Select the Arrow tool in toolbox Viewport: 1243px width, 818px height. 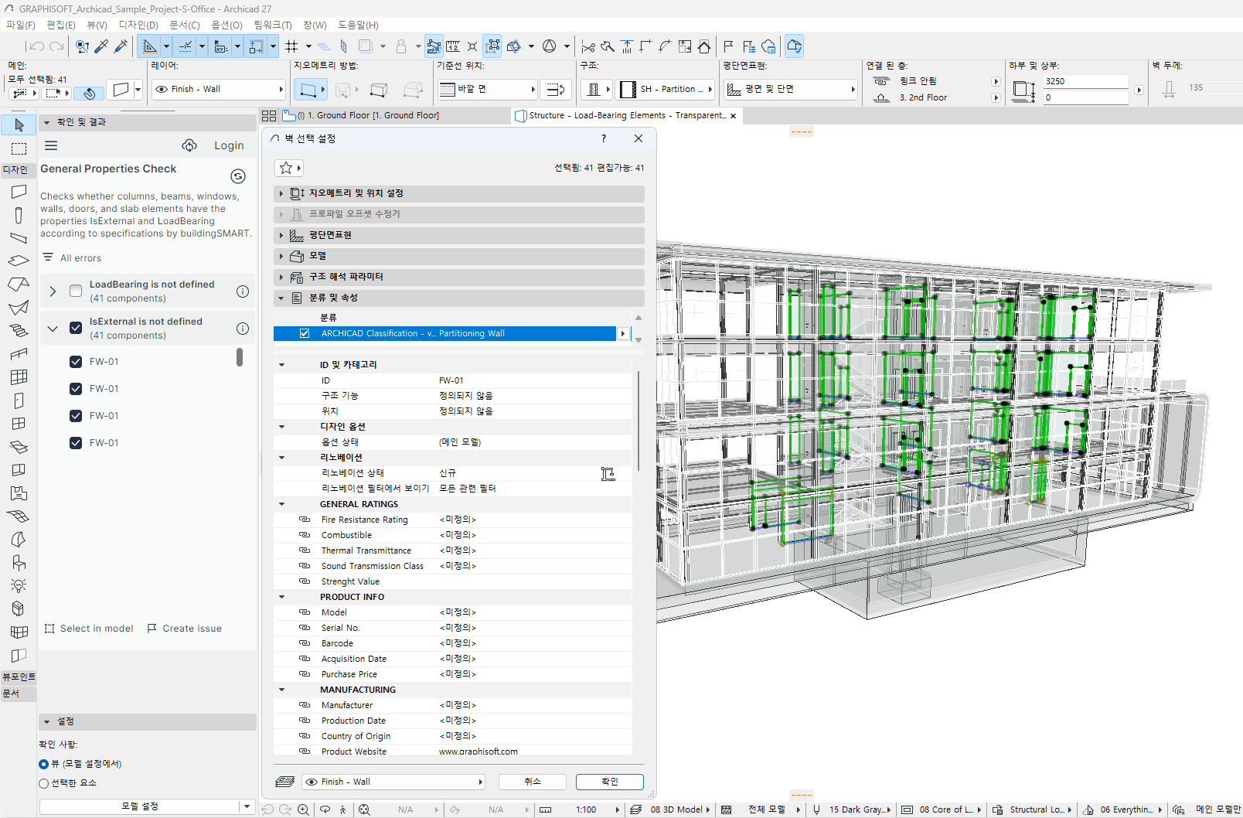(19, 124)
